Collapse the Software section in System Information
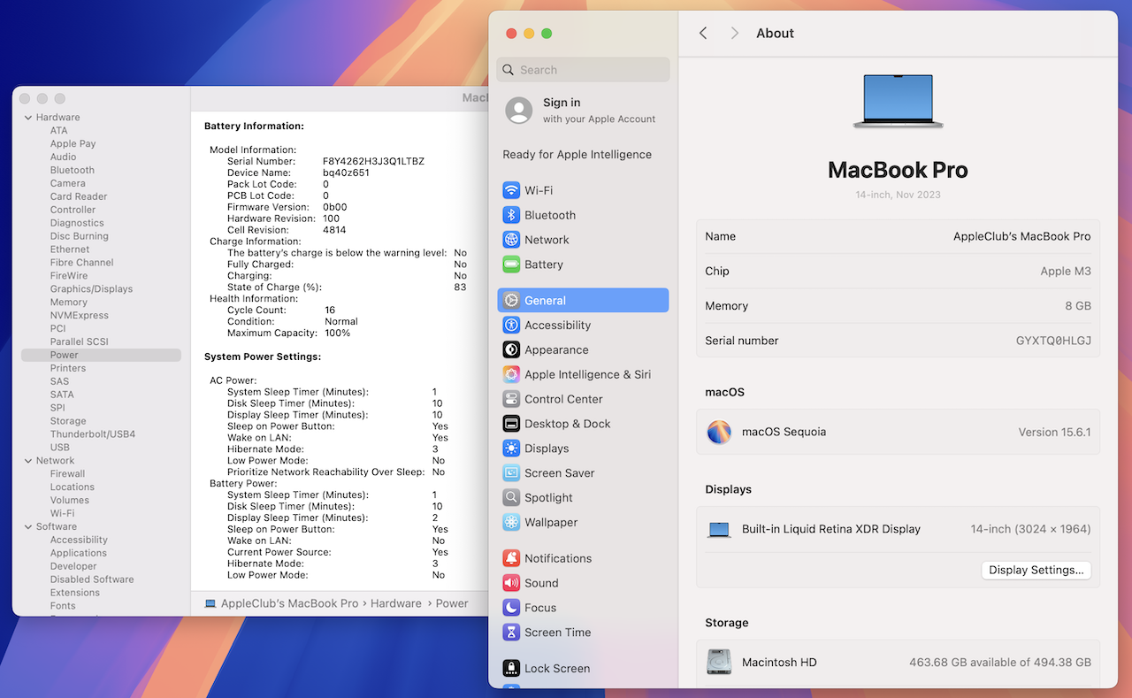This screenshot has height=698, width=1132. (x=28, y=527)
